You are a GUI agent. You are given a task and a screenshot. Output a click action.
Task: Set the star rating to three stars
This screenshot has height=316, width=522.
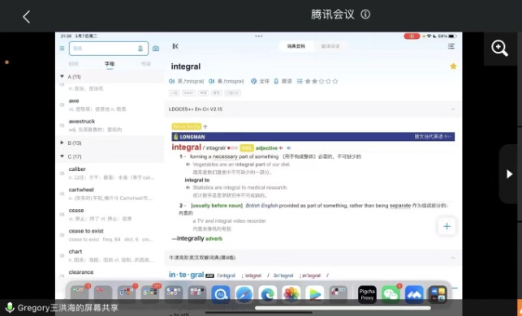point(321,81)
